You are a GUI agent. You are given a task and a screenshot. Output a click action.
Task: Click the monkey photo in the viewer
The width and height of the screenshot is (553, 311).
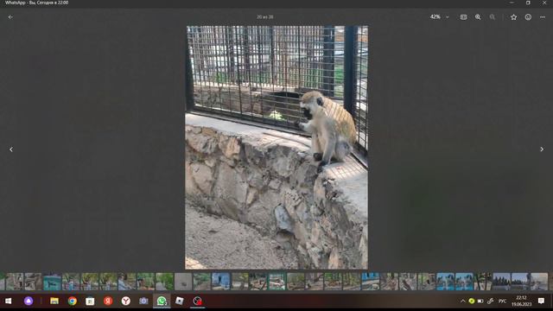pos(276,148)
